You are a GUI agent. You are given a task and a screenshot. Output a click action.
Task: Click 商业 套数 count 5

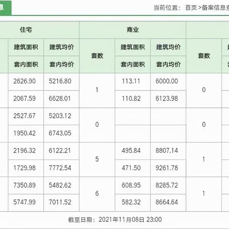[97, 159]
